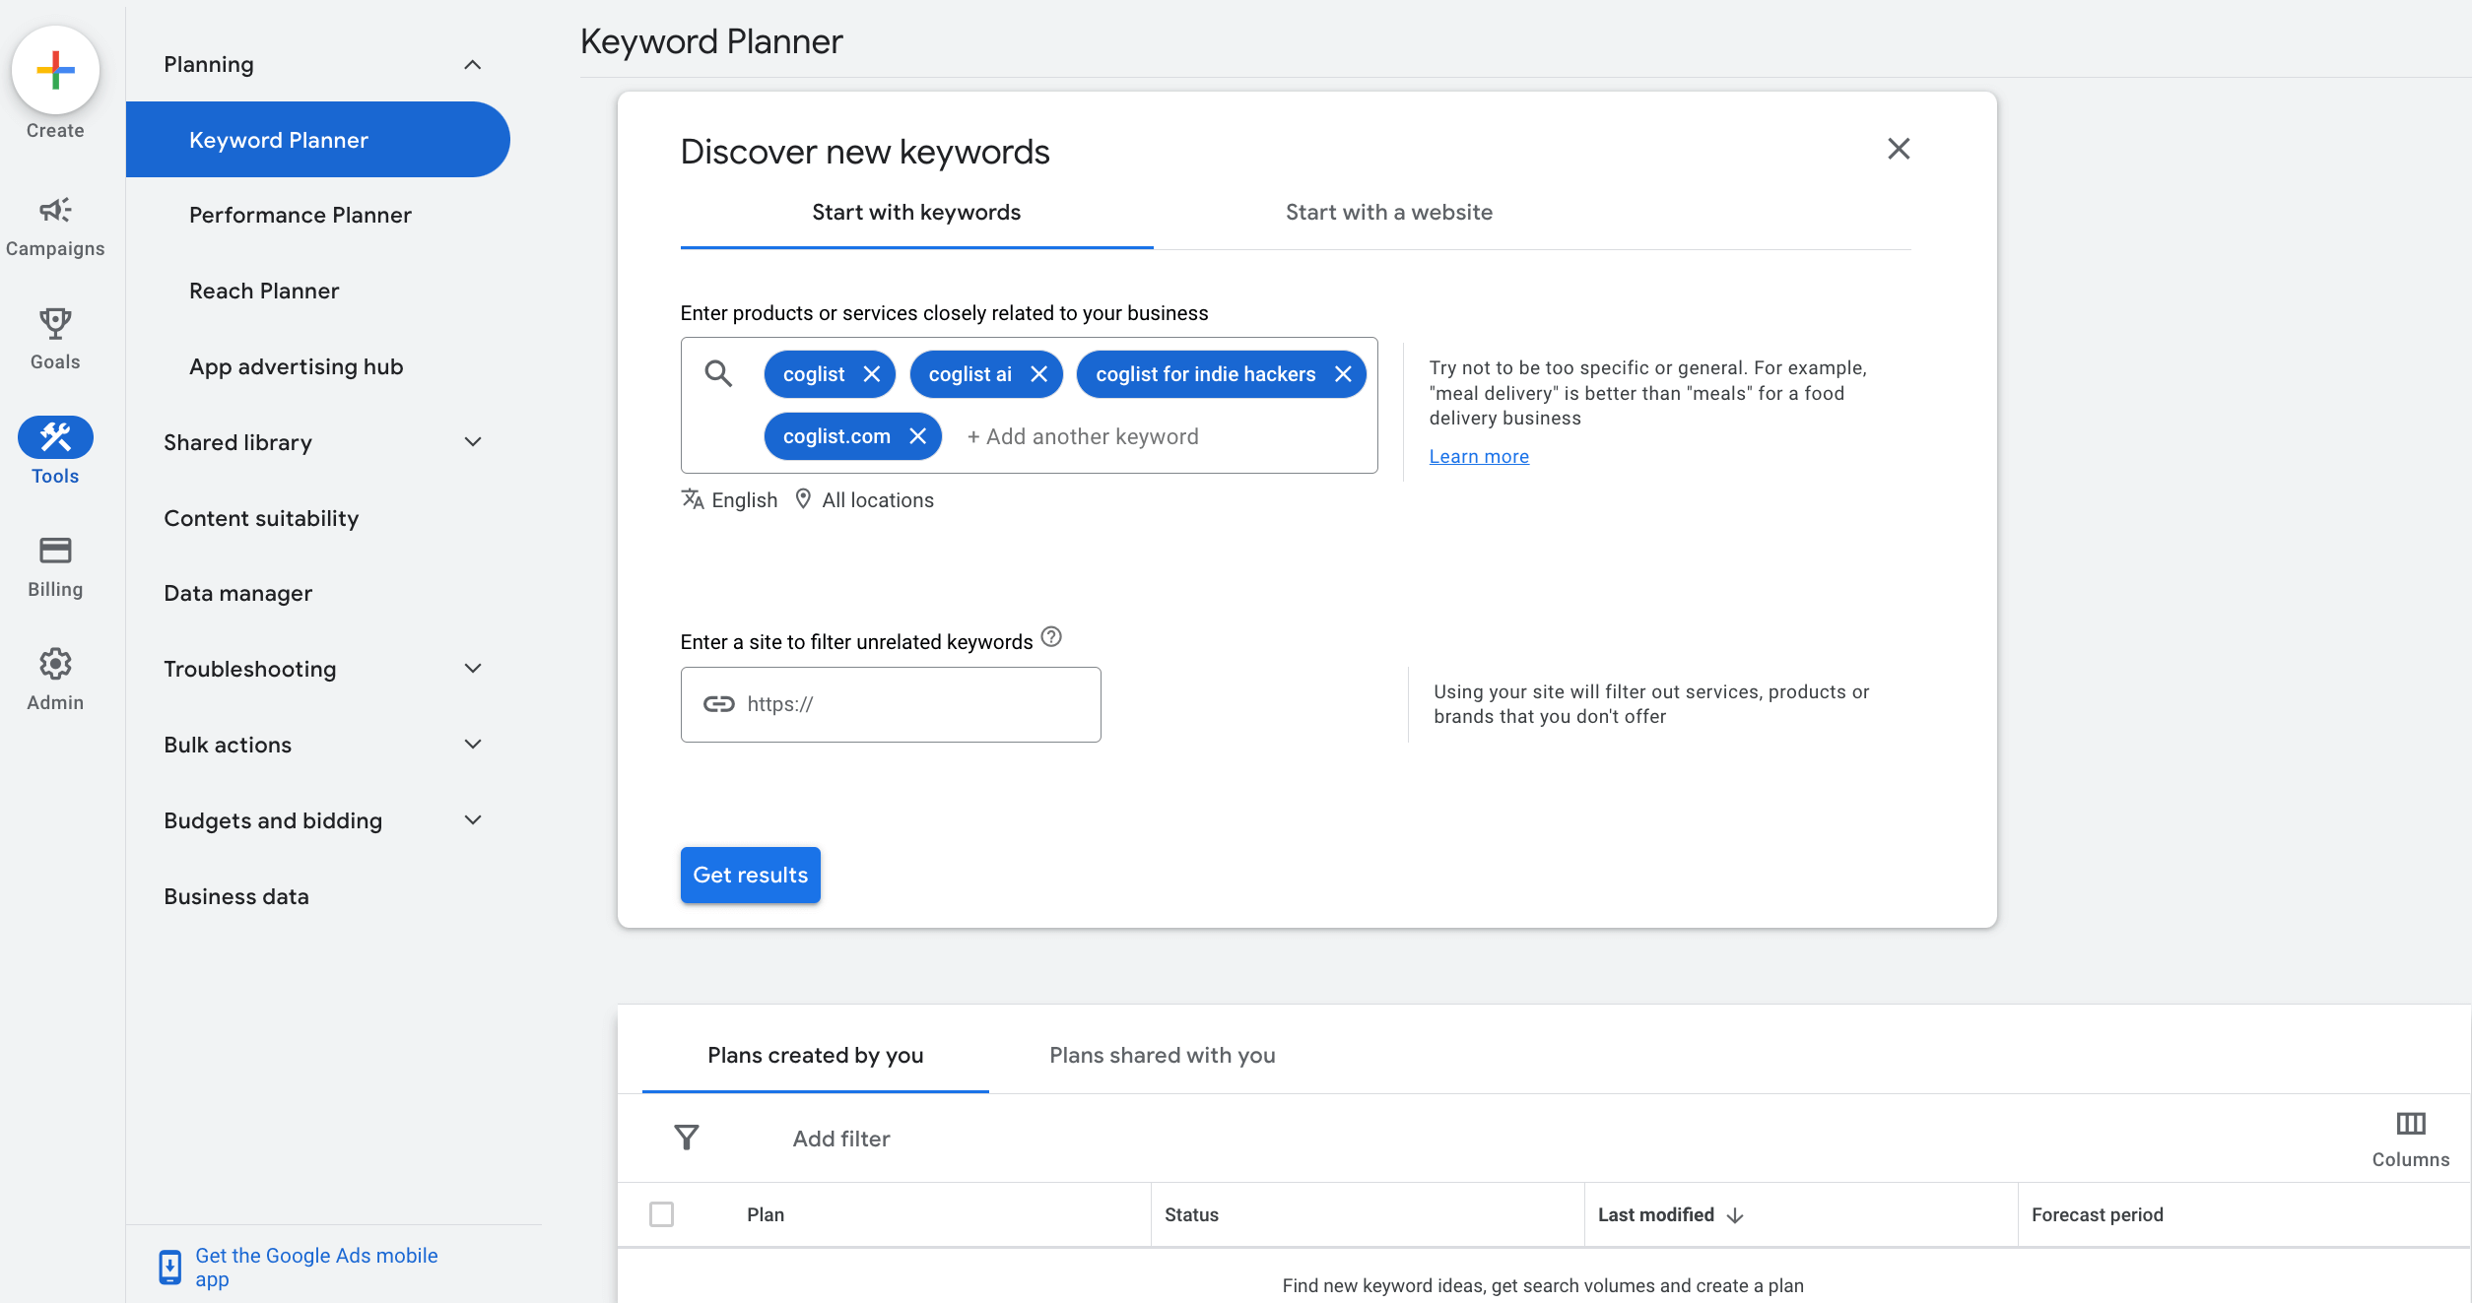Expand the Shared library section
Image resolution: width=2472 pixels, height=1303 pixels.
point(473,442)
